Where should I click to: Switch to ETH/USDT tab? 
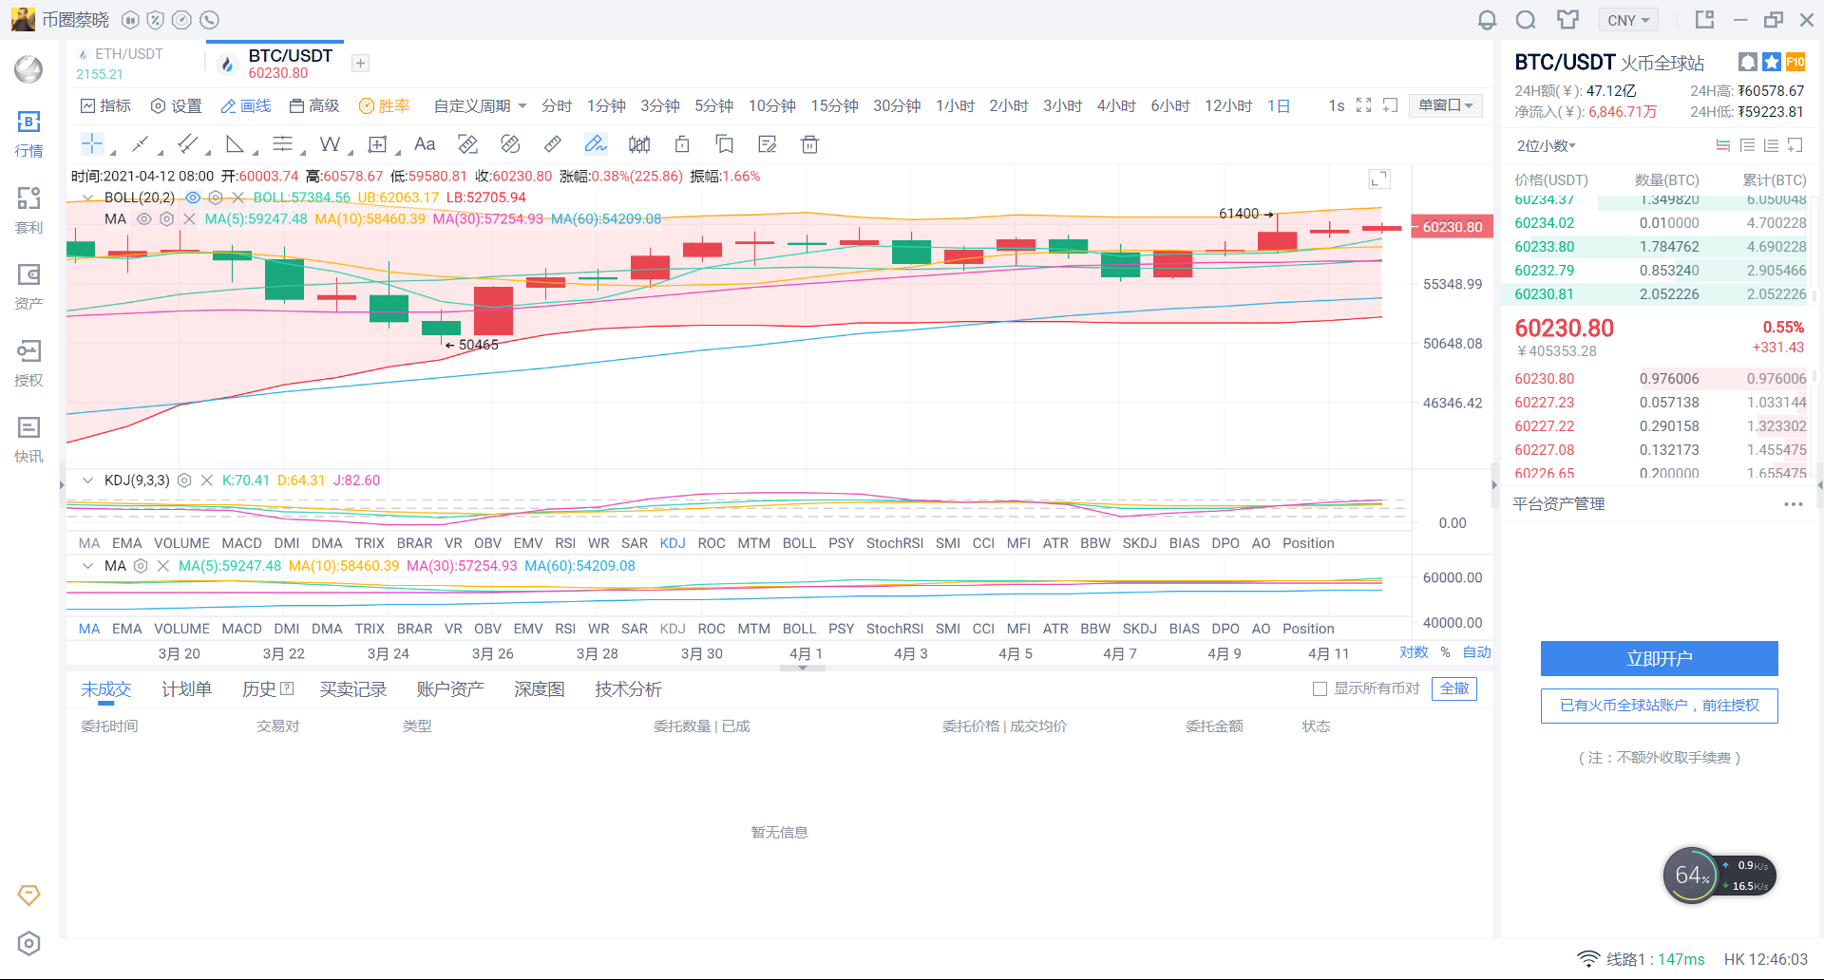point(130,64)
